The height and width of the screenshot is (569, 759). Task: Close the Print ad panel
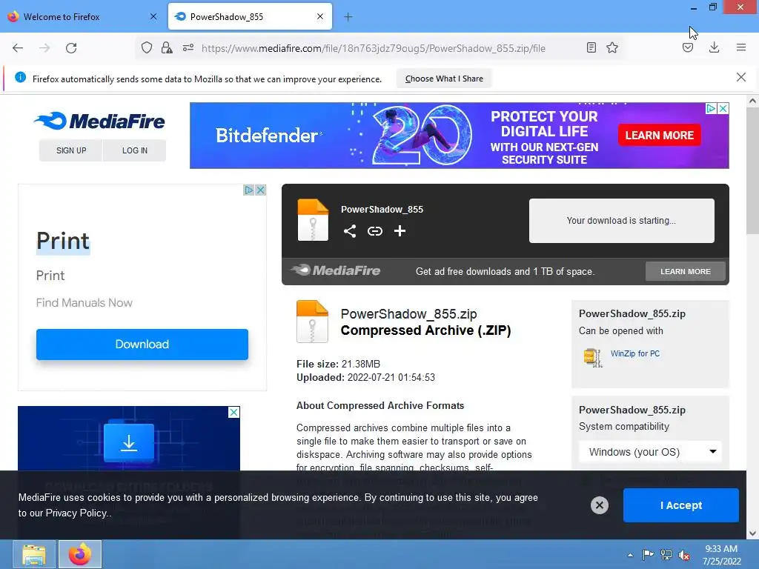coord(260,190)
